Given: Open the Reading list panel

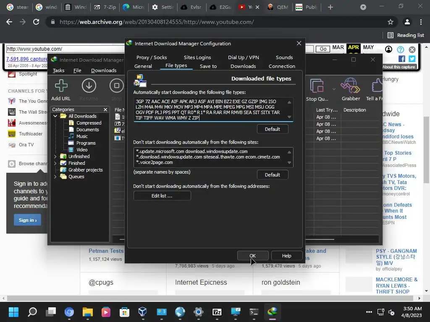Looking at the screenshot, I should [406, 35].
